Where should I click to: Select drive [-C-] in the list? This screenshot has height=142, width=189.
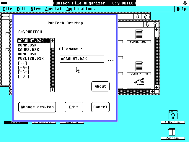pos(34,72)
